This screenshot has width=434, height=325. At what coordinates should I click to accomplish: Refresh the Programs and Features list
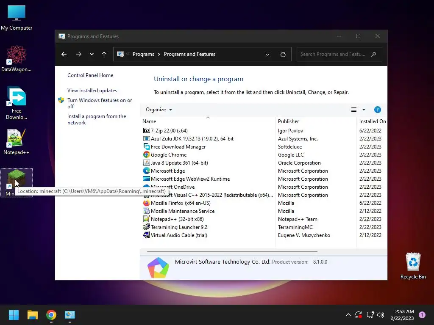[x=283, y=55]
